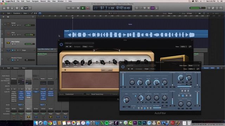Screen dimensions: 225x126
Task: Open Tracks area Functions menu
Action: tap(17, 13)
